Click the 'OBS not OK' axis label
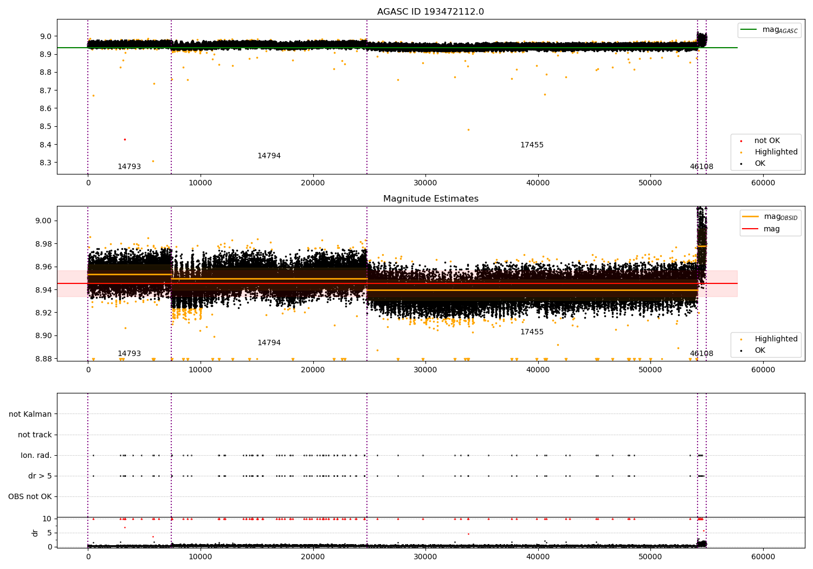 pos(30,497)
